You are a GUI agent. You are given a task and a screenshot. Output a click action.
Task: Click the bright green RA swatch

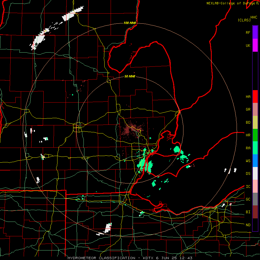tap(255, 148)
